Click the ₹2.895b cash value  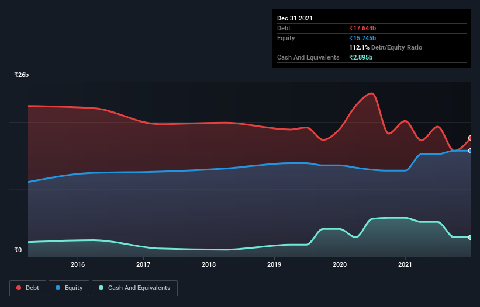point(361,57)
